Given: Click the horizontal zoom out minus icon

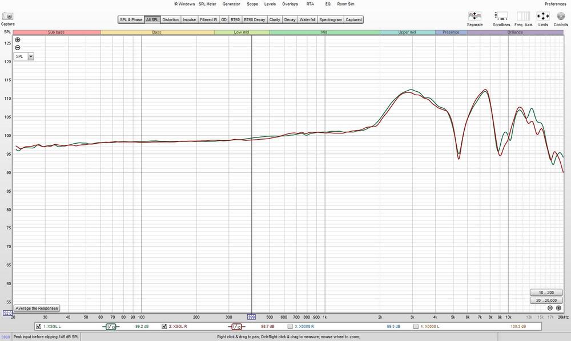Looking at the screenshot, I should click(550, 308).
